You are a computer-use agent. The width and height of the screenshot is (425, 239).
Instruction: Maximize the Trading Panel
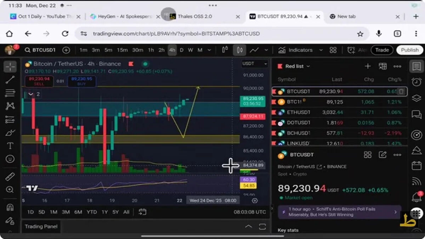click(x=262, y=227)
